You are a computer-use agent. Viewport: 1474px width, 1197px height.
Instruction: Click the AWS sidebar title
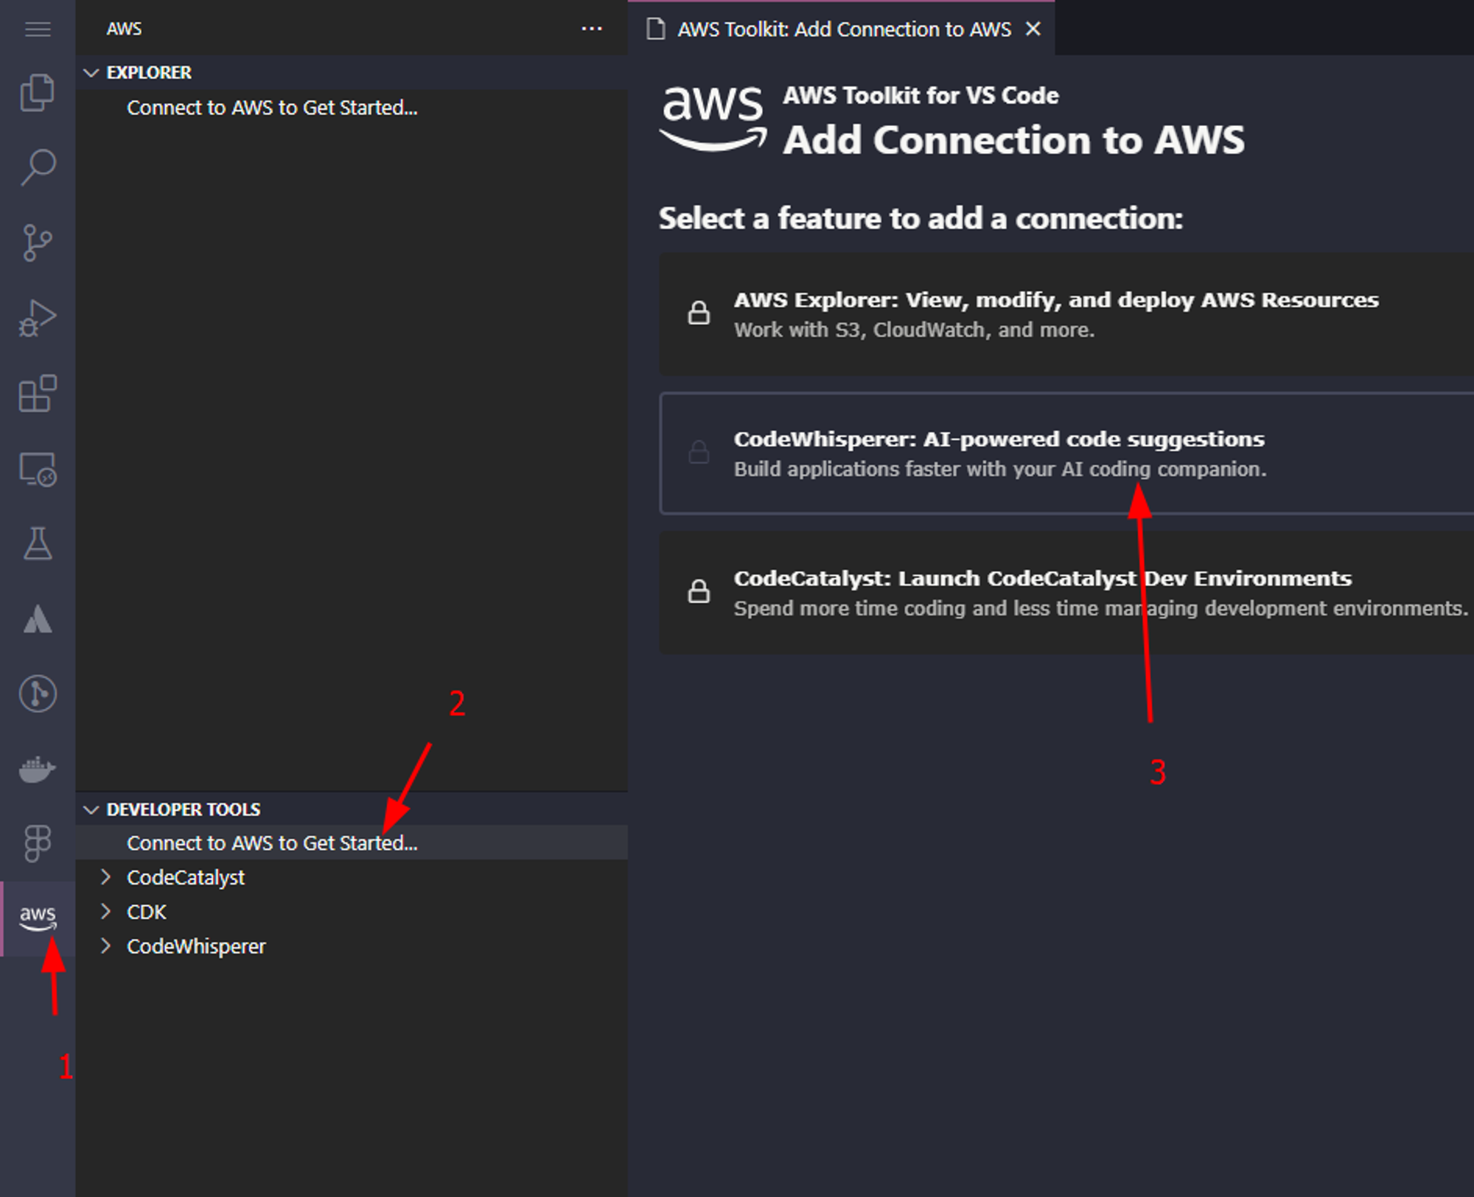pyautogui.click(x=124, y=29)
